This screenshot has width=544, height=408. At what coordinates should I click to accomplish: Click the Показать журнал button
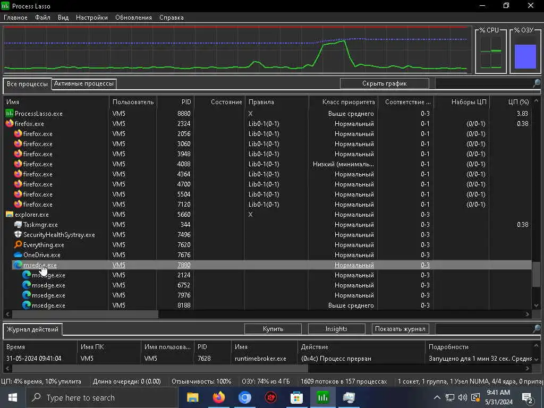[400, 328]
